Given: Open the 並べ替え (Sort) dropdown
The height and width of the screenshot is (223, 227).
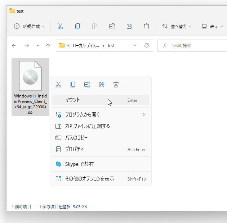Looking at the screenshot, I should point(177,26).
